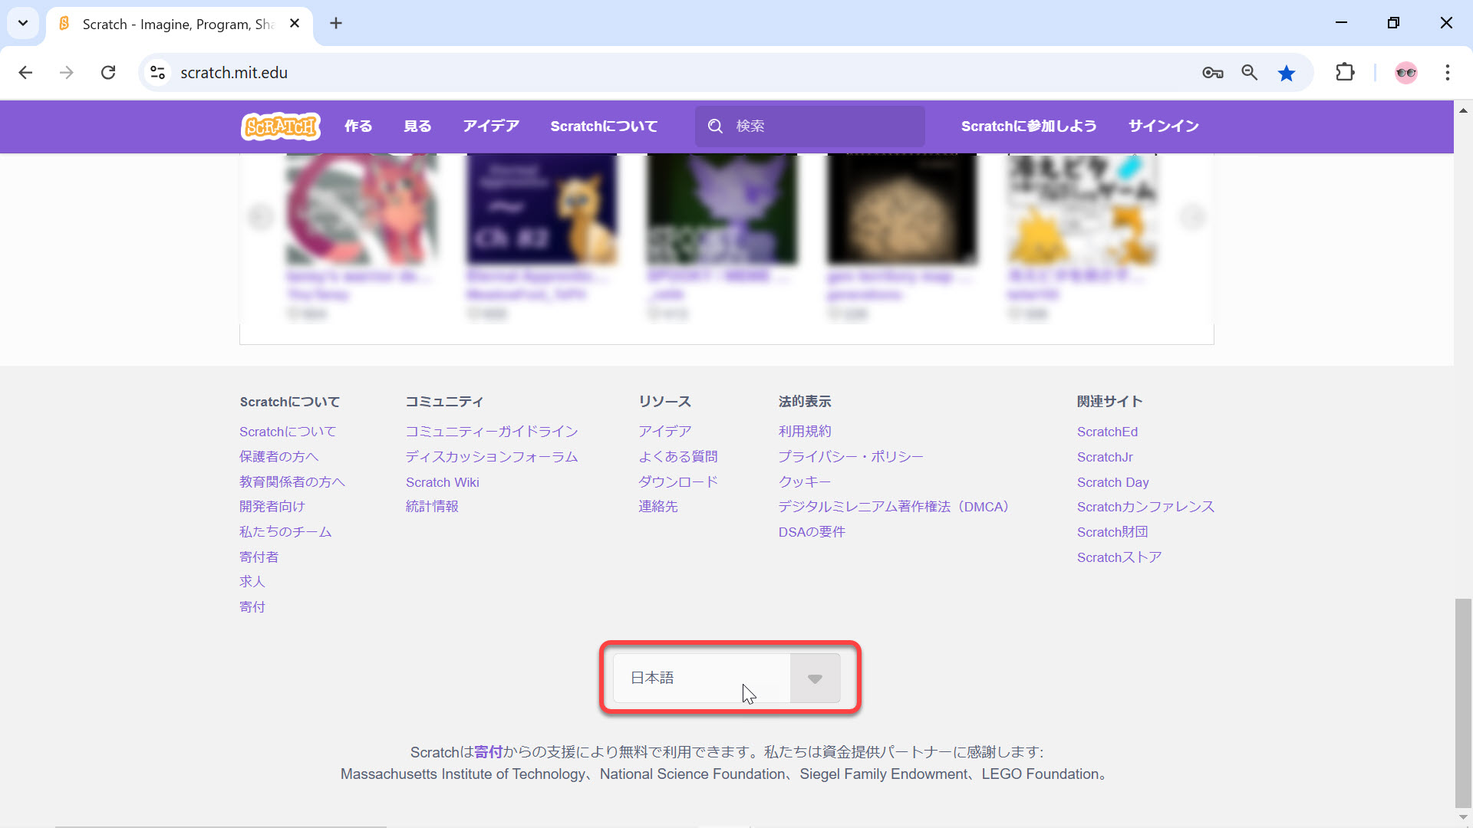Open Scratch財団 link
Screen dimensions: 1473x828
pyautogui.click(x=1112, y=532)
